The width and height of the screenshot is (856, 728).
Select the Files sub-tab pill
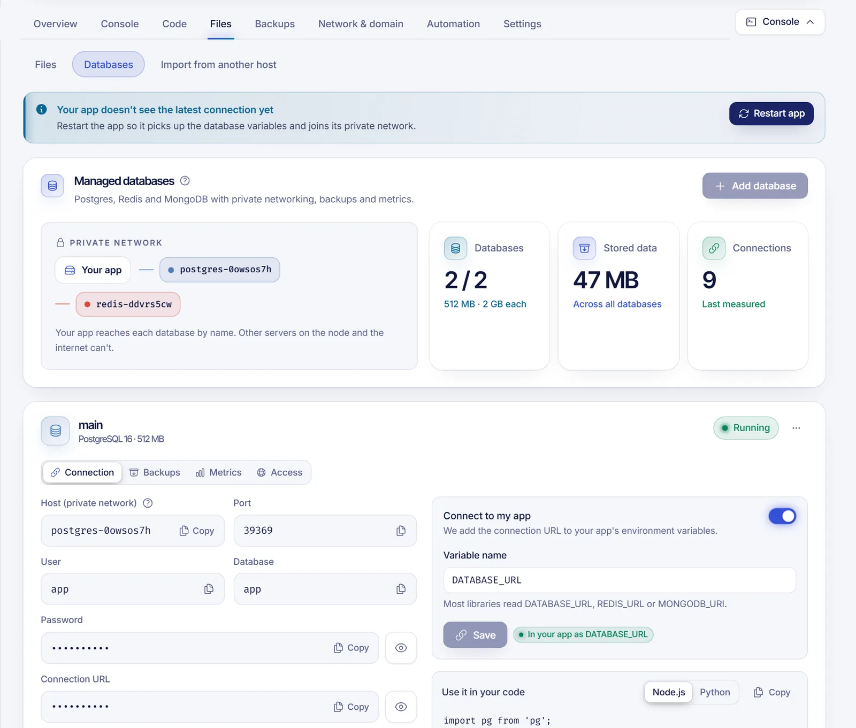point(45,64)
